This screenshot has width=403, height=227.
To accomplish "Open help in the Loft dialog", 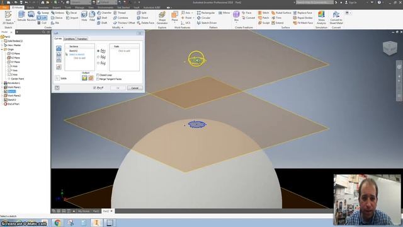I will (x=57, y=88).
